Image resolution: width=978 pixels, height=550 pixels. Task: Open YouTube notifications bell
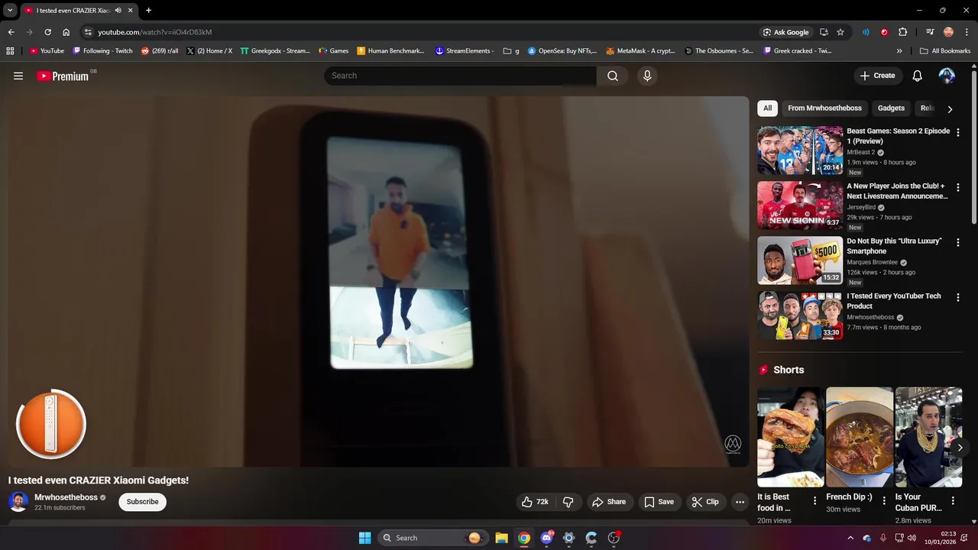(918, 76)
